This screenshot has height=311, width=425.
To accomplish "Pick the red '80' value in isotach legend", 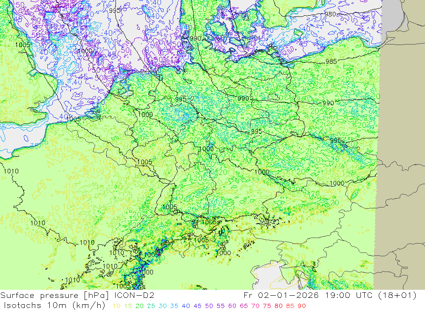I will coord(279,306).
